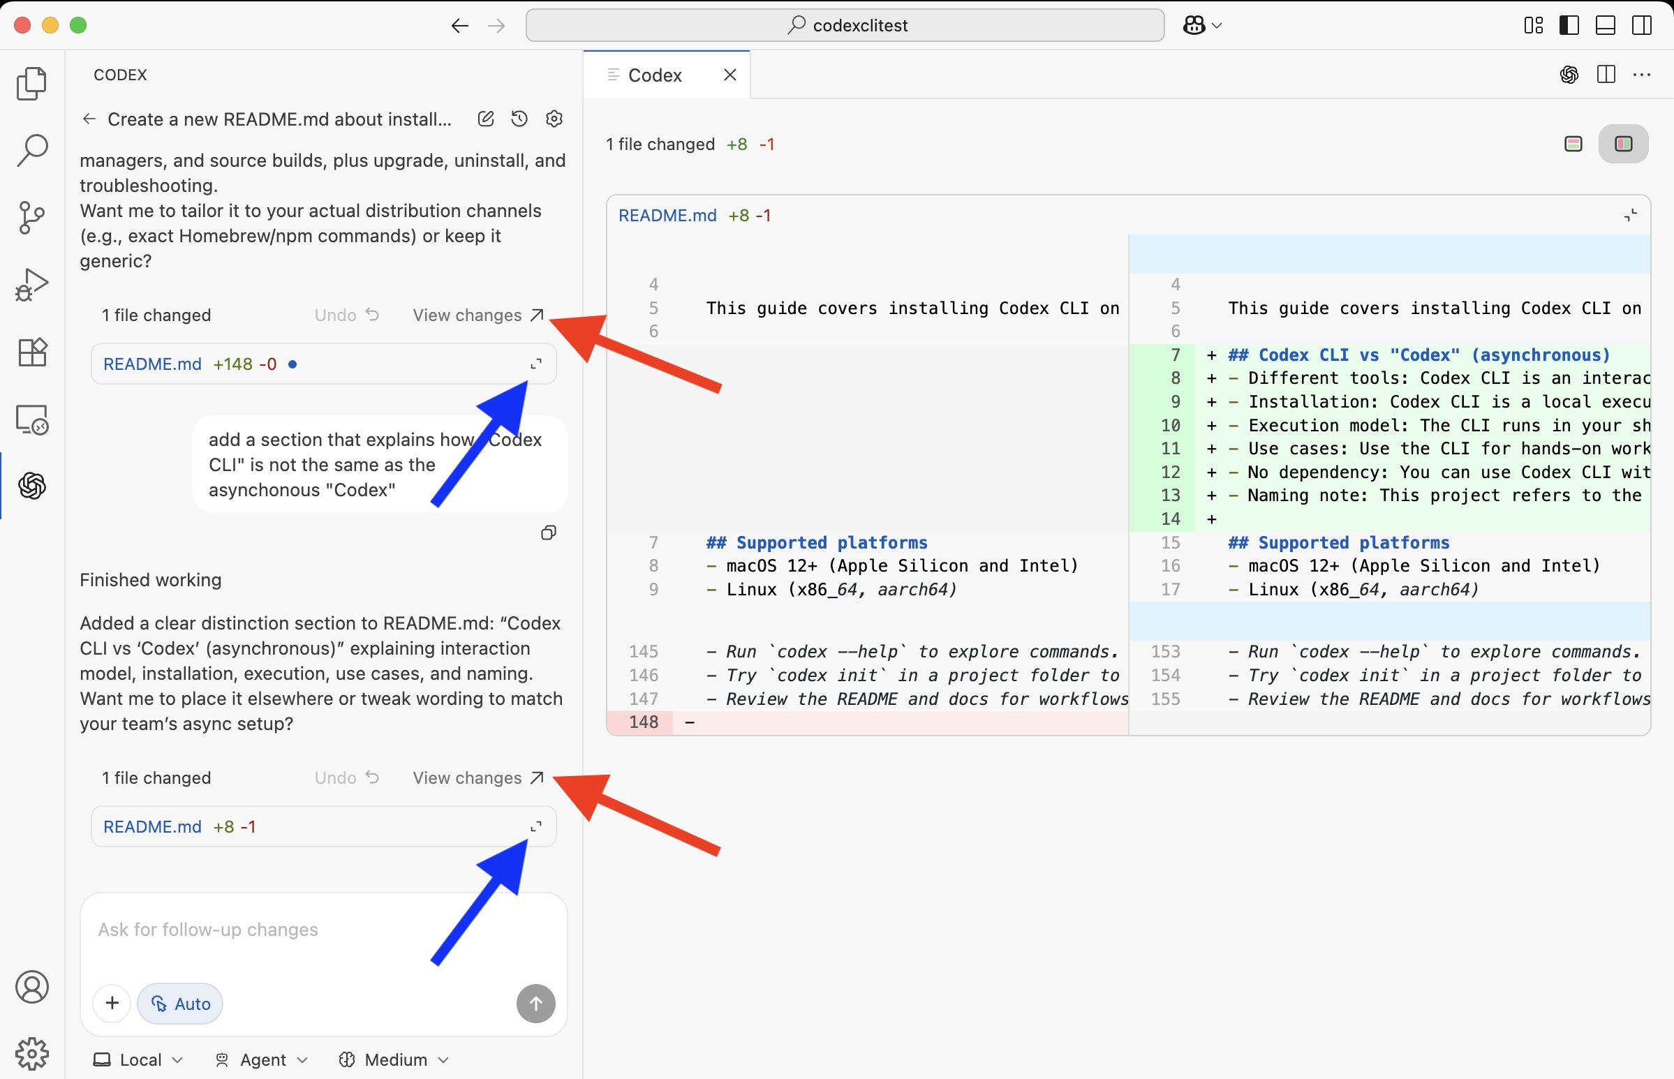Open the Extensions view
The image size is (1674, 1079).
(x=31, y=352)
